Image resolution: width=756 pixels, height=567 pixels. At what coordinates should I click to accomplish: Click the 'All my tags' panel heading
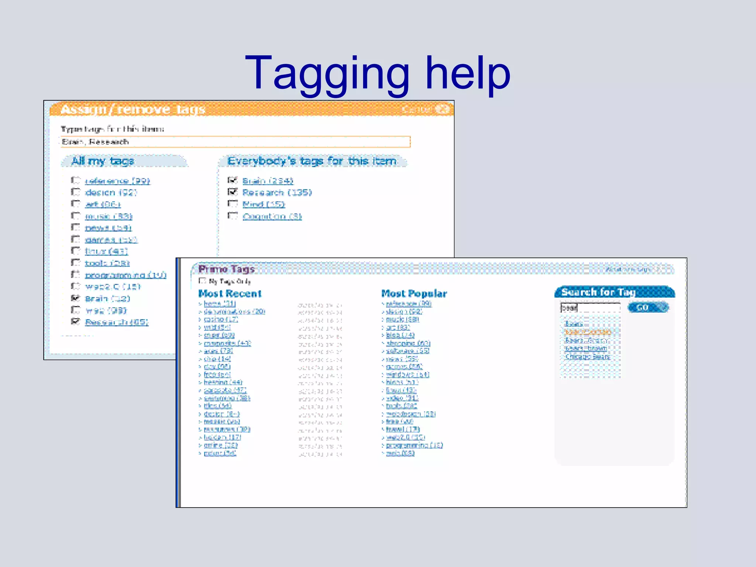point(103,161)
